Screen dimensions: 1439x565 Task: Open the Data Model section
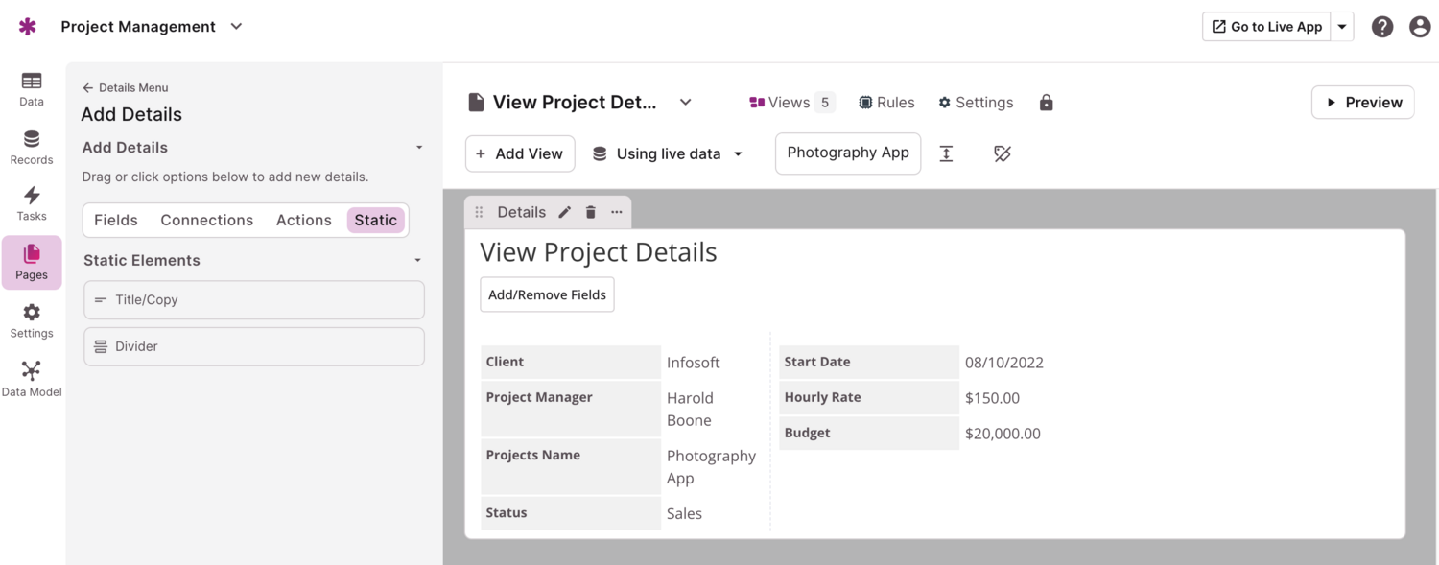coord(32,379)
